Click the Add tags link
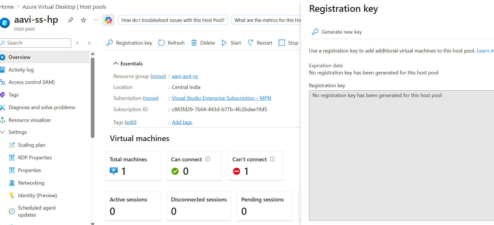This screenshot has height=225, width=494. (182, 122)
